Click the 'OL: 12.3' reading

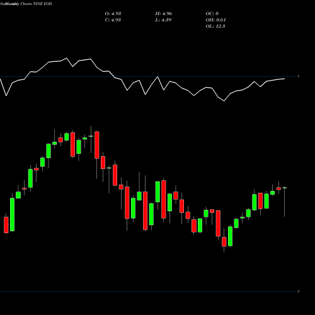[215, 26]
